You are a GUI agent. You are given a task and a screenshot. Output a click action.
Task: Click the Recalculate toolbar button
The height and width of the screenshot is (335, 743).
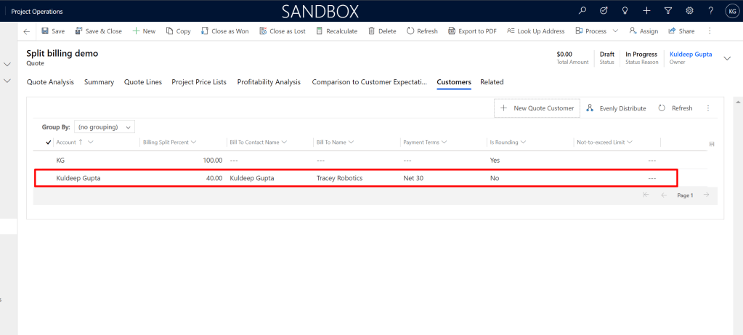(x=337, y=31)
